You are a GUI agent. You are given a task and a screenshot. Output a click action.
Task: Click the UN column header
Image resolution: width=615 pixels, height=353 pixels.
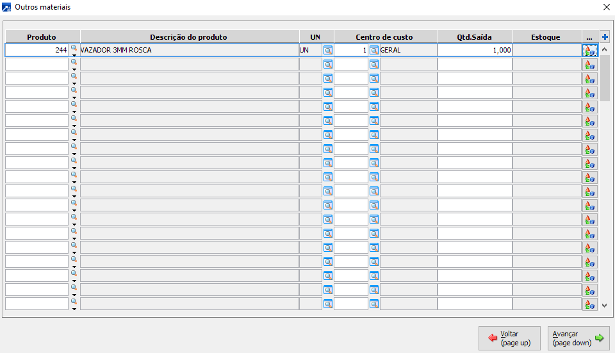316,37
